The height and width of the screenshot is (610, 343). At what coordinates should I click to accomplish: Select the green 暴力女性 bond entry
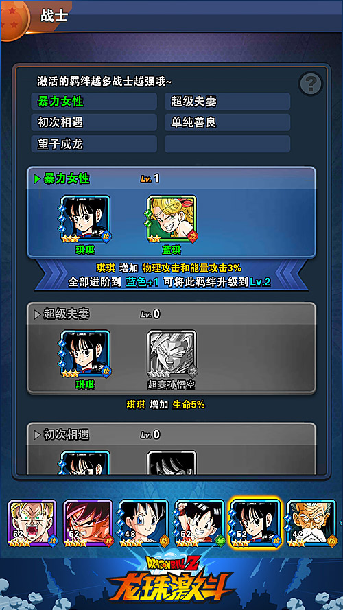point(94,102)
